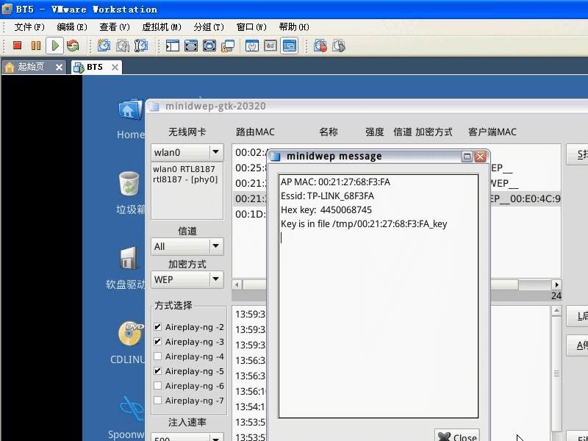This screenshot has height=441, width=588.
Task: Start recording with the red record icon
Action: (x=320, y=46)
